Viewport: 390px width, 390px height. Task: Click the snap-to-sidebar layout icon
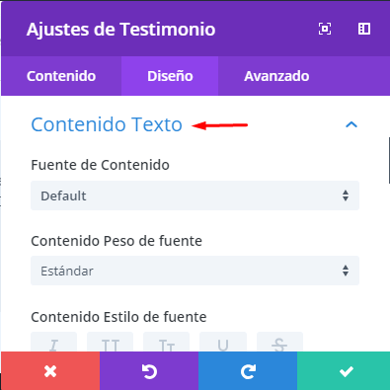(364, 29)
